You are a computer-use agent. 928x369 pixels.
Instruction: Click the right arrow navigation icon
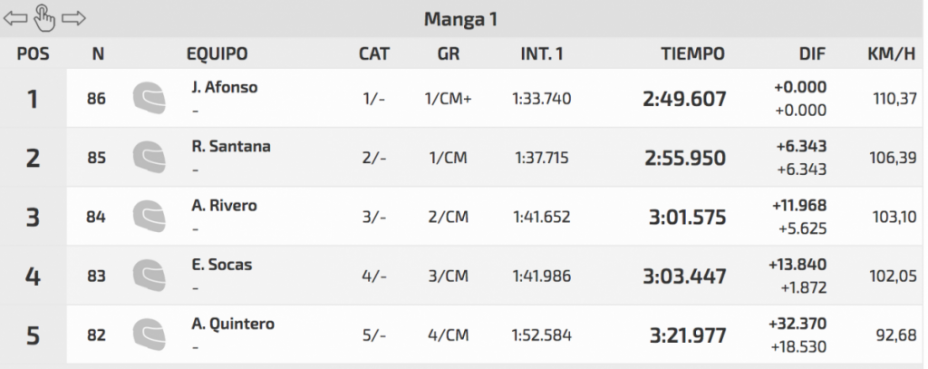73,17
